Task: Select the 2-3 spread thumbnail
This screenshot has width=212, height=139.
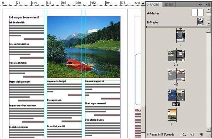Action: coord(176,56)
